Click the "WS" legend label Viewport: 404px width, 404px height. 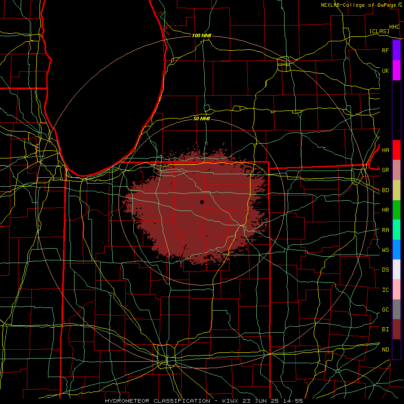[x=385, y=250]
